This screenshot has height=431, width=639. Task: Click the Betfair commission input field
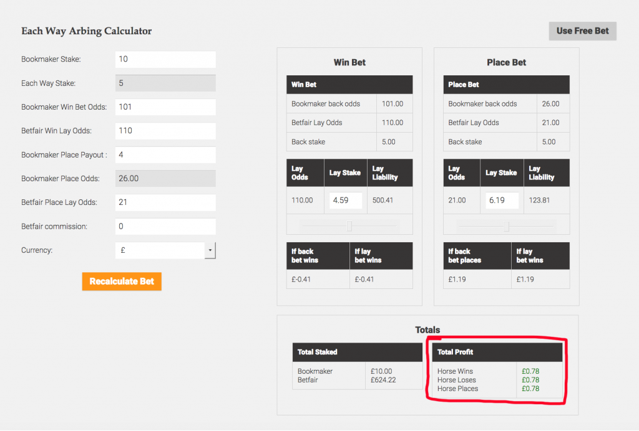coord(165,227)
